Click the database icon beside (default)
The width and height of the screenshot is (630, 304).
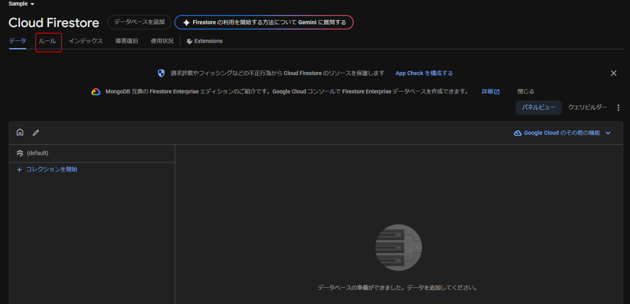tap(20, 153)
